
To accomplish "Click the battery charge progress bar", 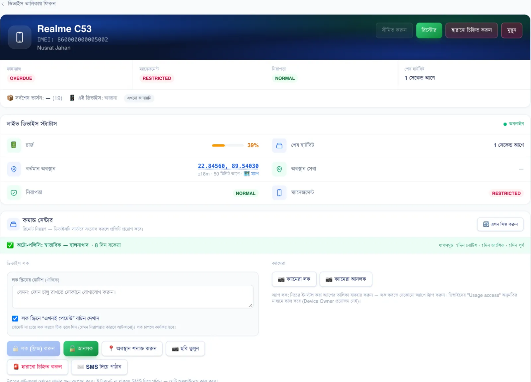I will pyautogui.click(x=228, y=145).
